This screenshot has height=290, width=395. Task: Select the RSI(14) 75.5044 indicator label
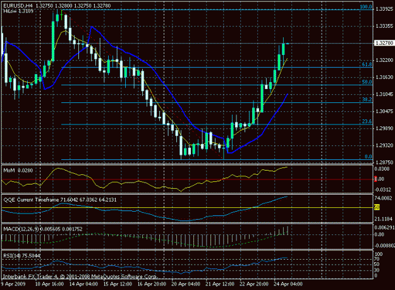[21, 256]
